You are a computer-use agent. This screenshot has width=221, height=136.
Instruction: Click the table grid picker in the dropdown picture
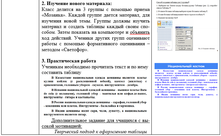(x=165, y=35)
